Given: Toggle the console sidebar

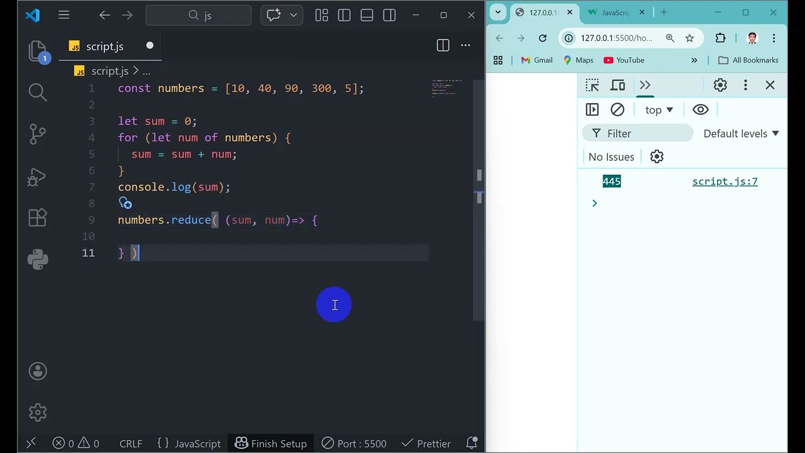Looking at the screenshot, I should tap(592, 109).
